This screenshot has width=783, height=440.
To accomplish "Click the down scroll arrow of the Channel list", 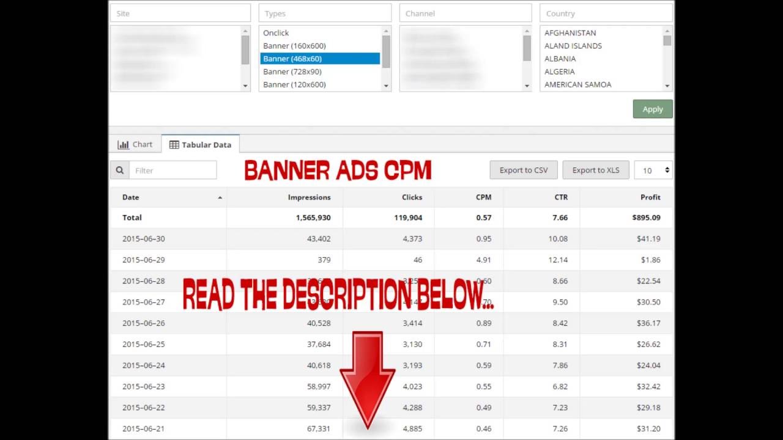I will tap(526, 86).
